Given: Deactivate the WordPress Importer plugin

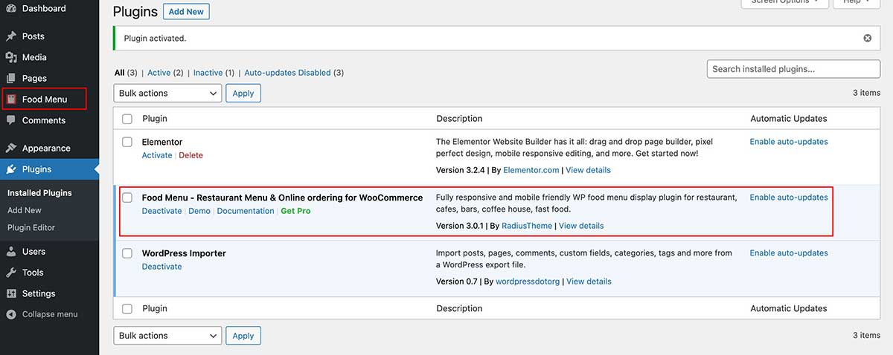Looking at the screenshot, I should [161, 267].
